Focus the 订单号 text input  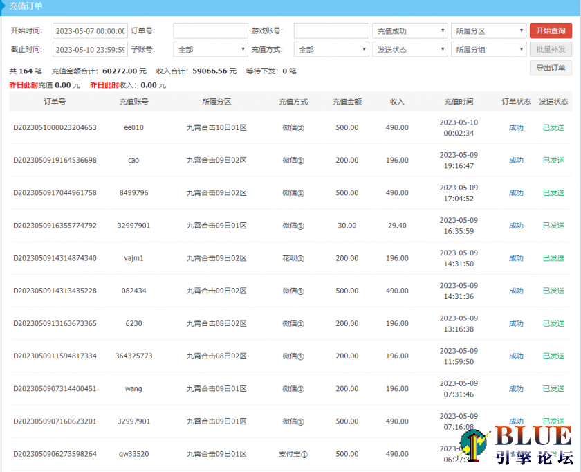(x=210, y=31)
